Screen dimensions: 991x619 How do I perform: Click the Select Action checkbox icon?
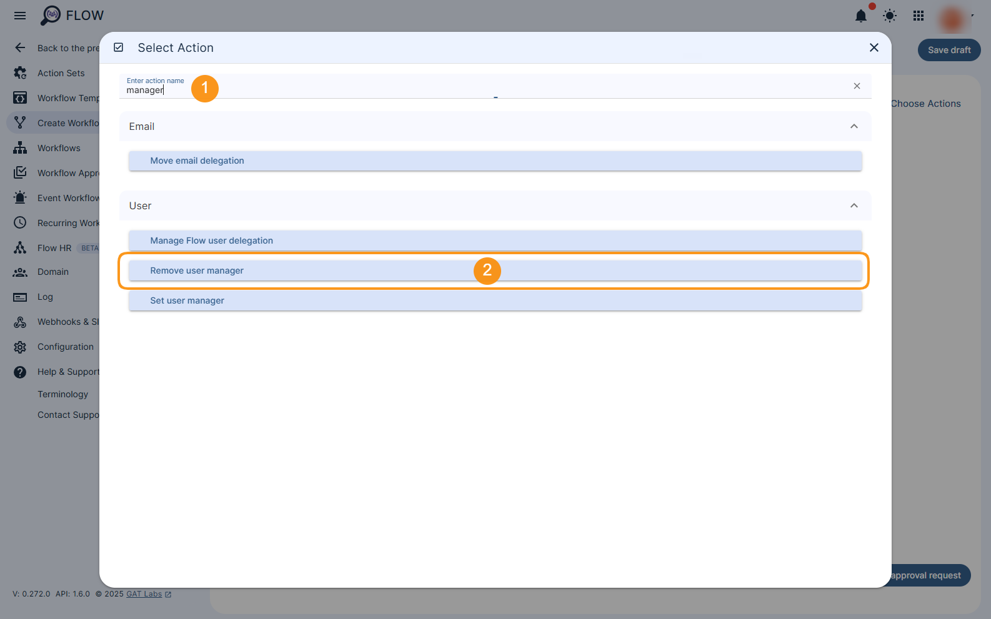tap(119, 47)
